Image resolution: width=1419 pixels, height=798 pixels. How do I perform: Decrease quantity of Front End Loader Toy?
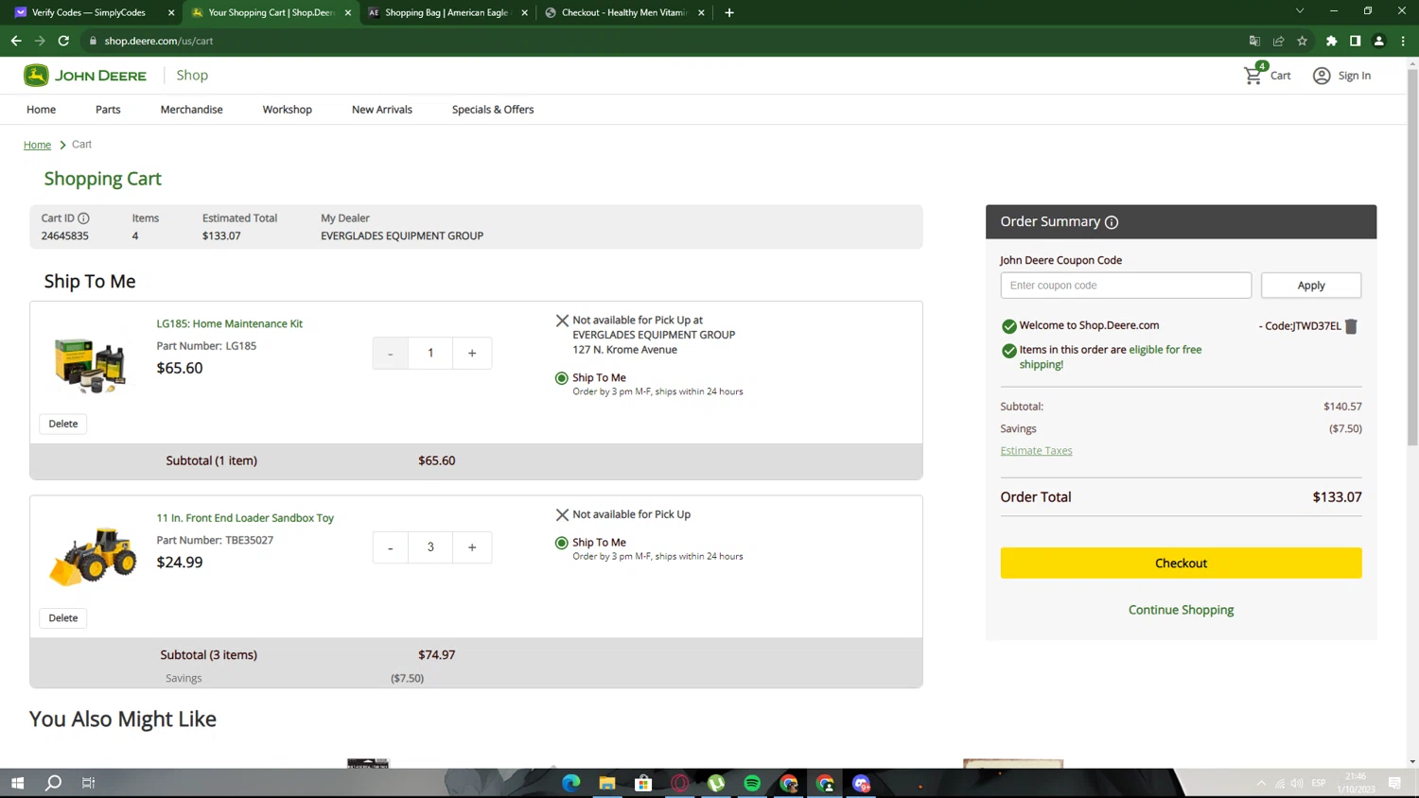click(x=390, y=547)
